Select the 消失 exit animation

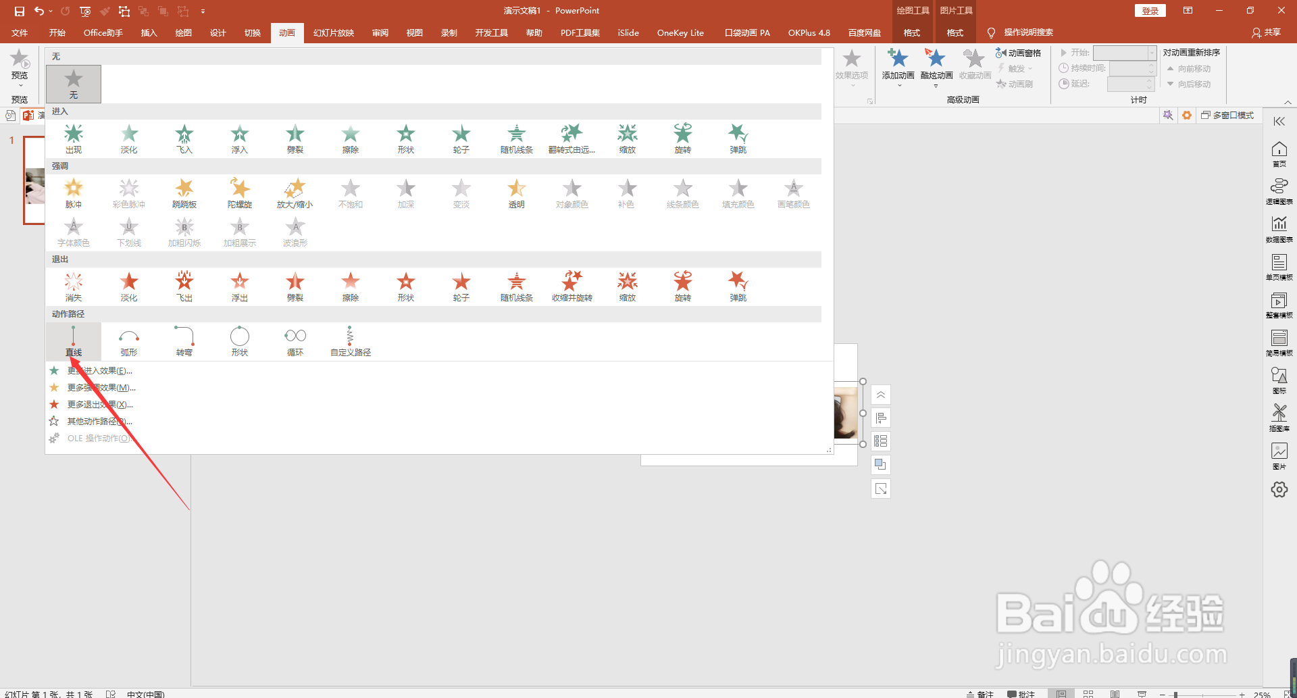tap(74, 286)
